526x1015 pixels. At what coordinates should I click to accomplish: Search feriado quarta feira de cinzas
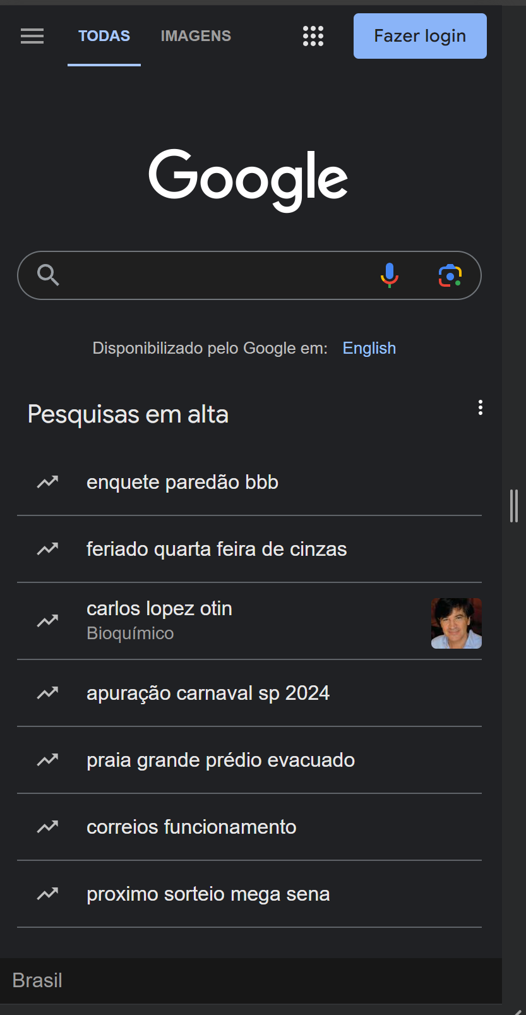(x=217, y=550)
